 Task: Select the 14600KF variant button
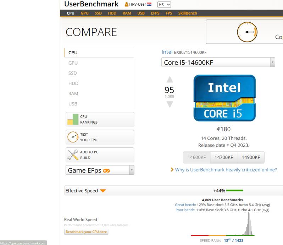196,157
